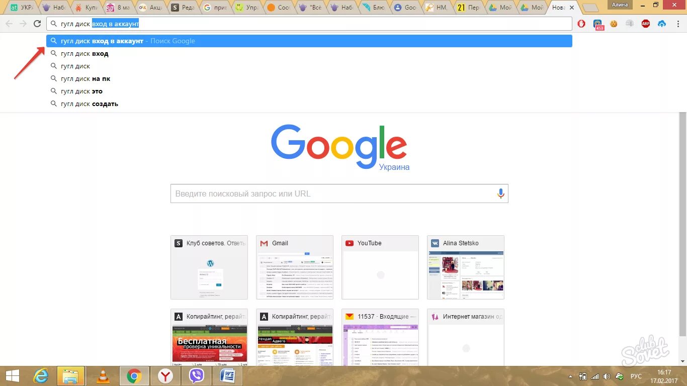Select suggestion 'гугл диск вход'
687x386 pixels.
click(x=309, y=54)
